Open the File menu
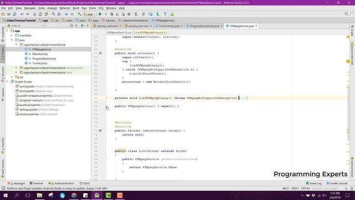Screen dimensions: 355x200 (3, 8)
